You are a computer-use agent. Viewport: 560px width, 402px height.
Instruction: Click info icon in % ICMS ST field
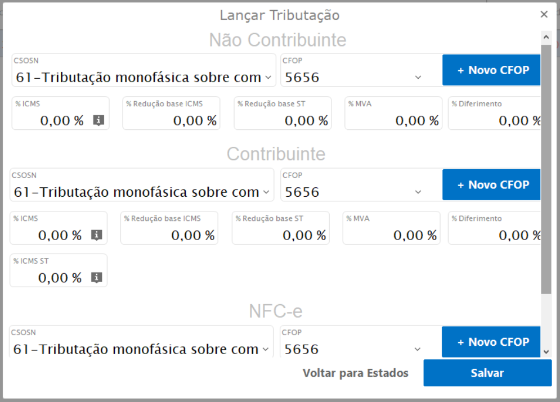coord(97,277)
